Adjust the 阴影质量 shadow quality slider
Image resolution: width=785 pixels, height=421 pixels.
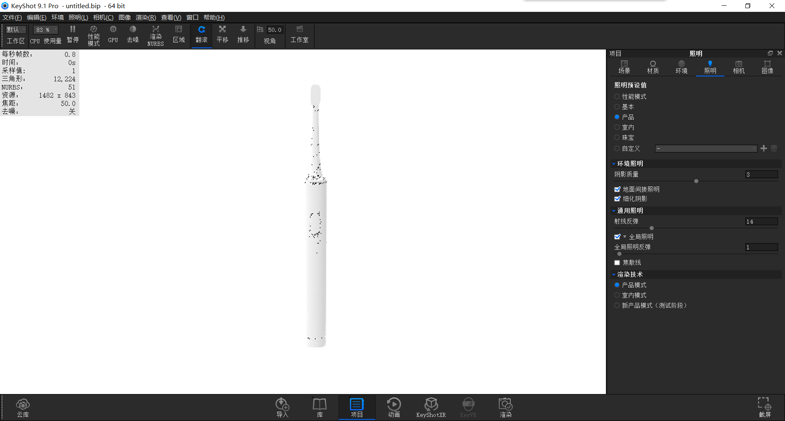pos(696,181)
